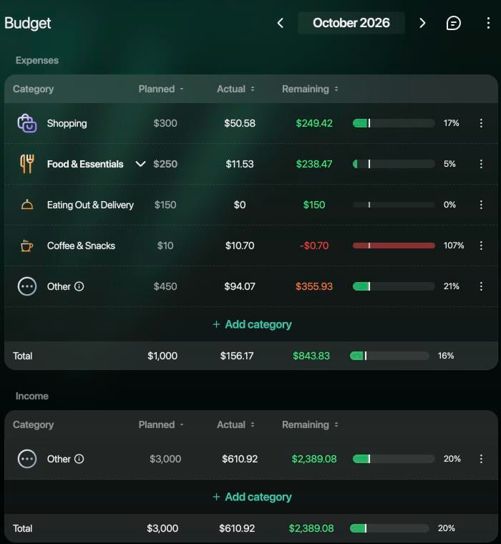Click the Expenses Total progress bar at 16%
501x544 pixels.
[389, 356]
